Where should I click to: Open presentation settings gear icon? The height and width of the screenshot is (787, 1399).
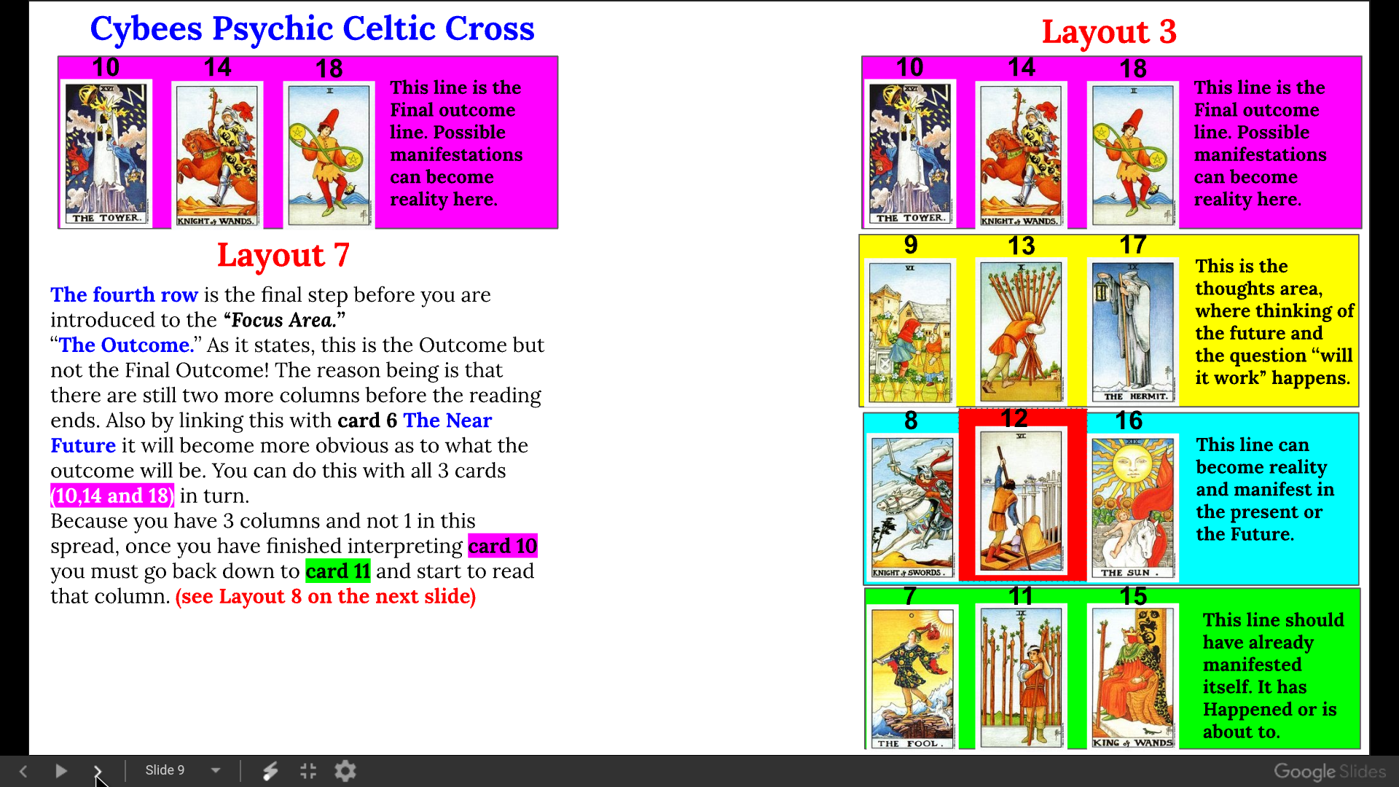(x=345, y=771)
